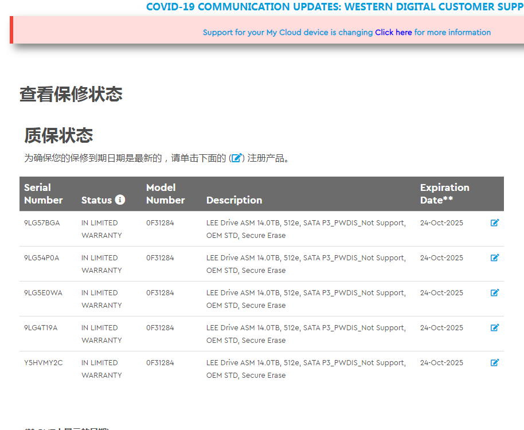This screenshot has width=524, height=430.
Task: Click the 查看保修状态 page heading
Action: coord(71,94)
